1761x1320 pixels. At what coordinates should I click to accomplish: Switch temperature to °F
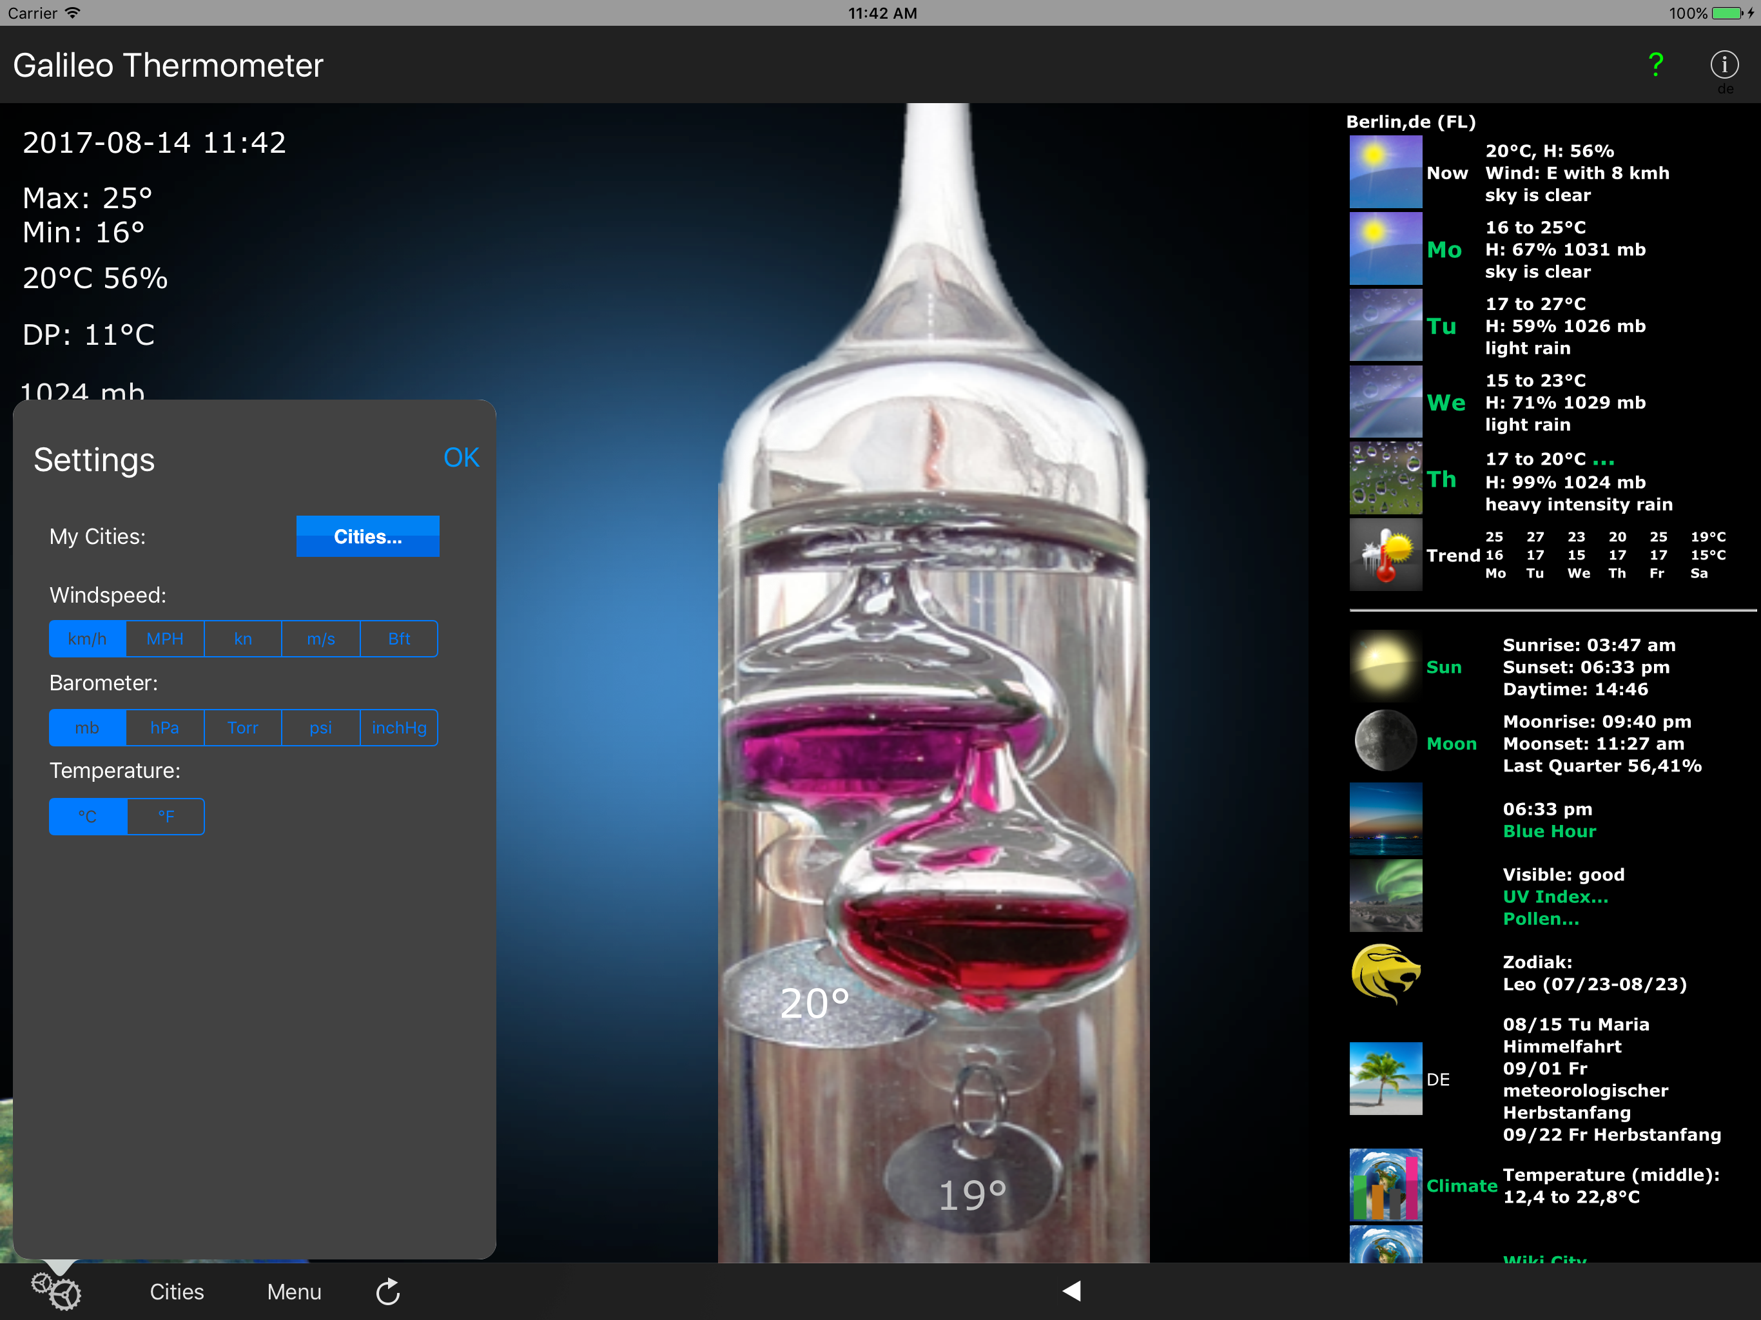click(166, 816)
